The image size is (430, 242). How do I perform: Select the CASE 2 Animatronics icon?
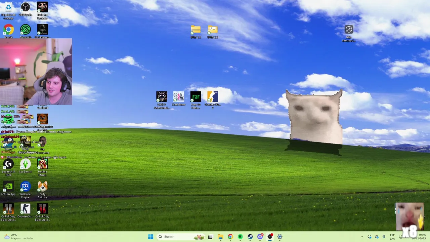[162, 100]
